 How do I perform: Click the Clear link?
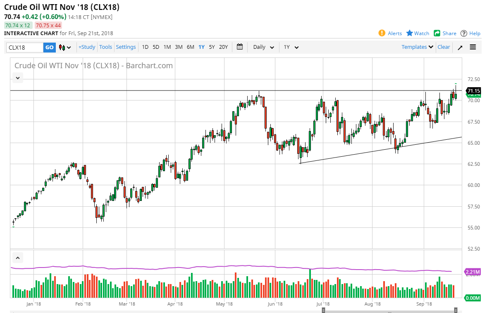tap(444, 47)
